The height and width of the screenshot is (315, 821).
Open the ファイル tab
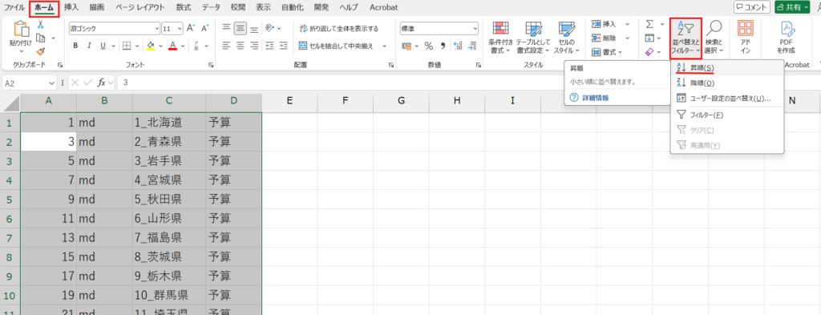coord(14,7)
